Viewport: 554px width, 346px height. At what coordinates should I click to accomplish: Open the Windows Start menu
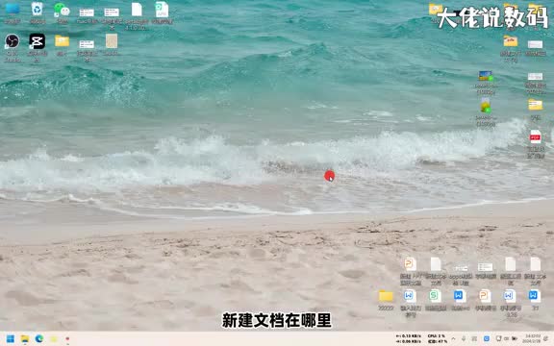click(11, 339)
